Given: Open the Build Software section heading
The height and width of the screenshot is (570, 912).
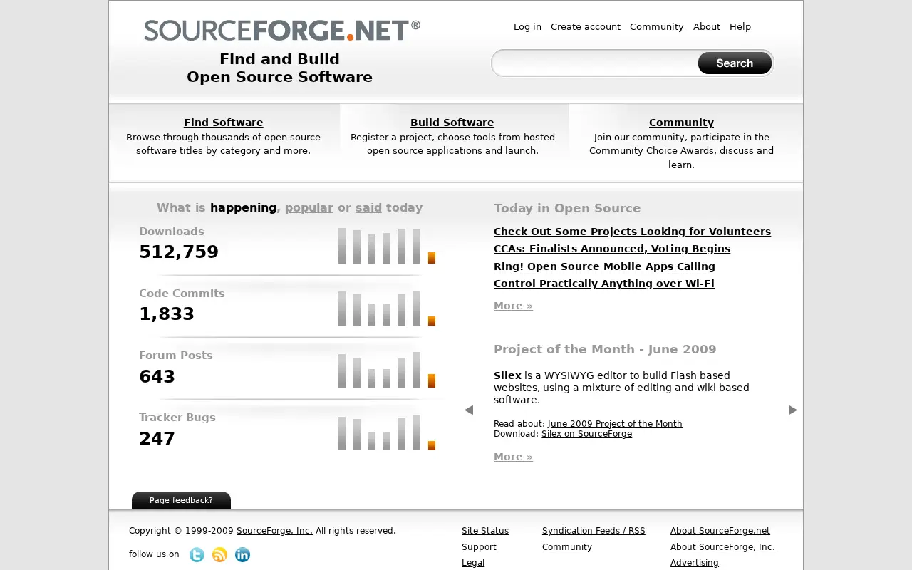Looking at the screenshot, I should (452, 123).
